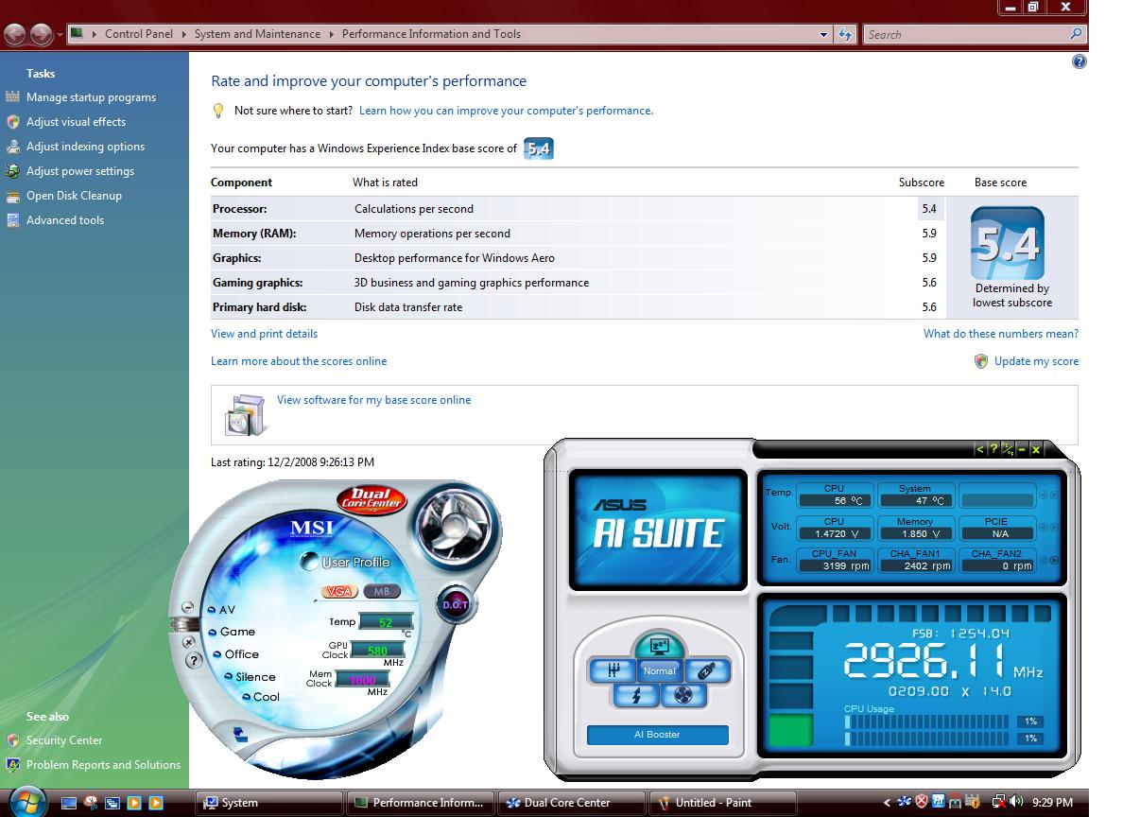
Task: Click Update my score link
Action: pos(1036,361)
